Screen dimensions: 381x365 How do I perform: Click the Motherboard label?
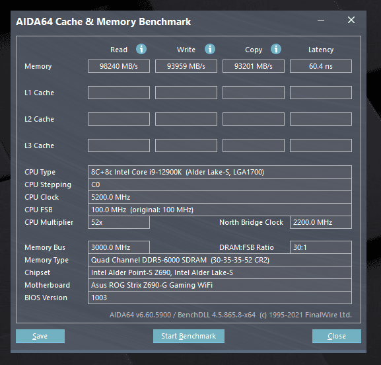(48, 285)
